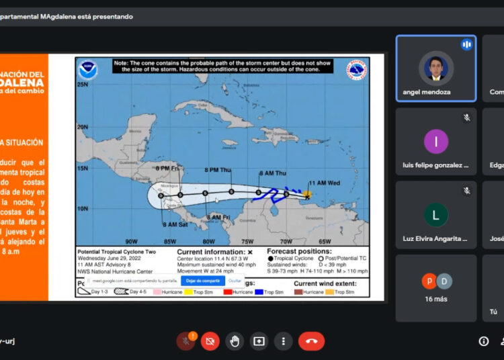Viewport: 504px width, 360px height.
Task: Select luis felipe gonzalez's participant tile
Action: click(x=435, y=141)
